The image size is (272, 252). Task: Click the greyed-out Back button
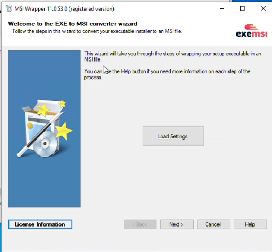coord(140,224)
